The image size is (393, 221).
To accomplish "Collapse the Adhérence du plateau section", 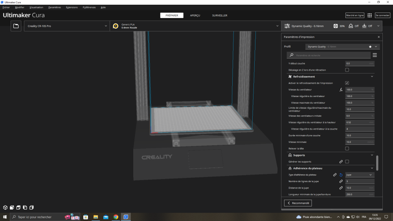I will click(x=372, y=168).
